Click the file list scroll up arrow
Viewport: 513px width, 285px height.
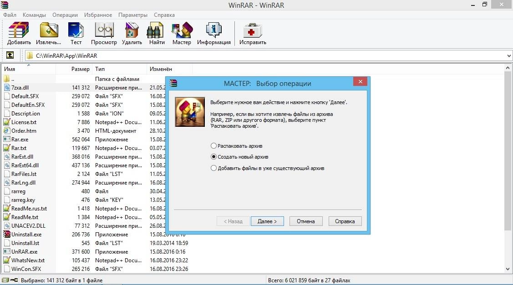click(508, 68)
